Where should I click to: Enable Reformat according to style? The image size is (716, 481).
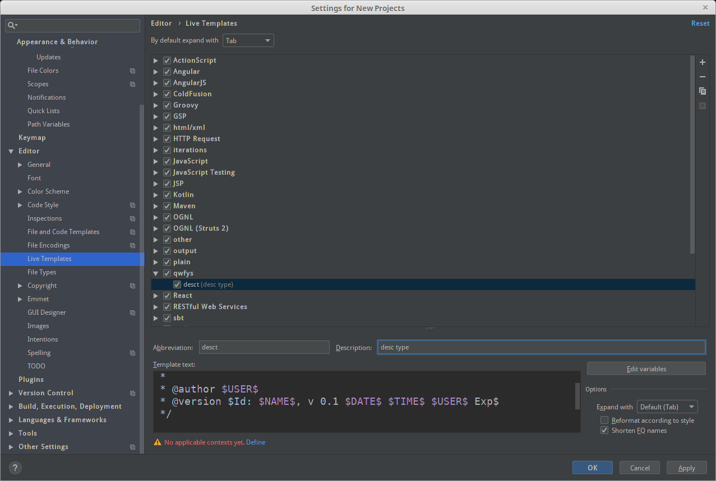[x=604, y=420]
